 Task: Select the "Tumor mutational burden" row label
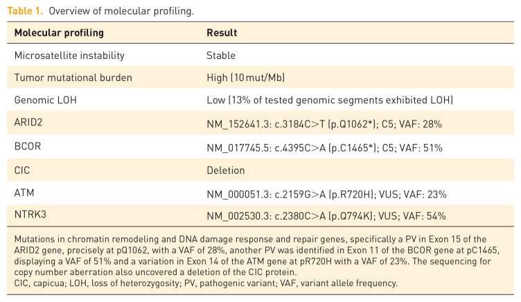[68, 78]
